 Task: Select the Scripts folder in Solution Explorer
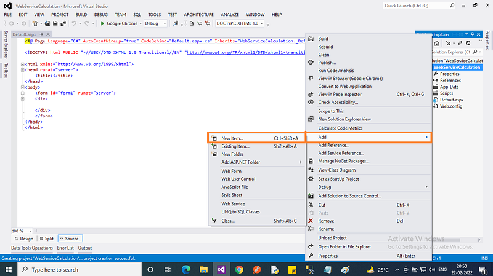pyautogui.click(x=446, y=93)
